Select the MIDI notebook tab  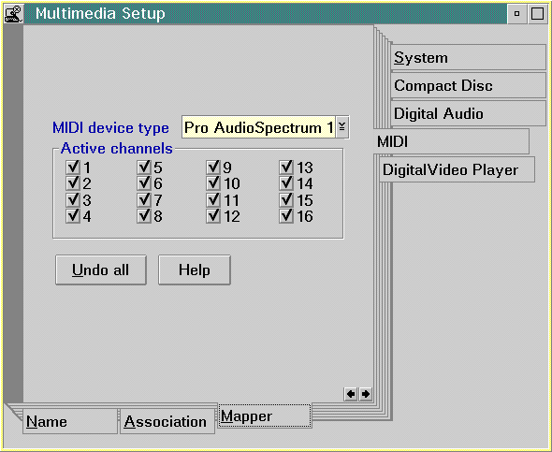coord(451,141)
